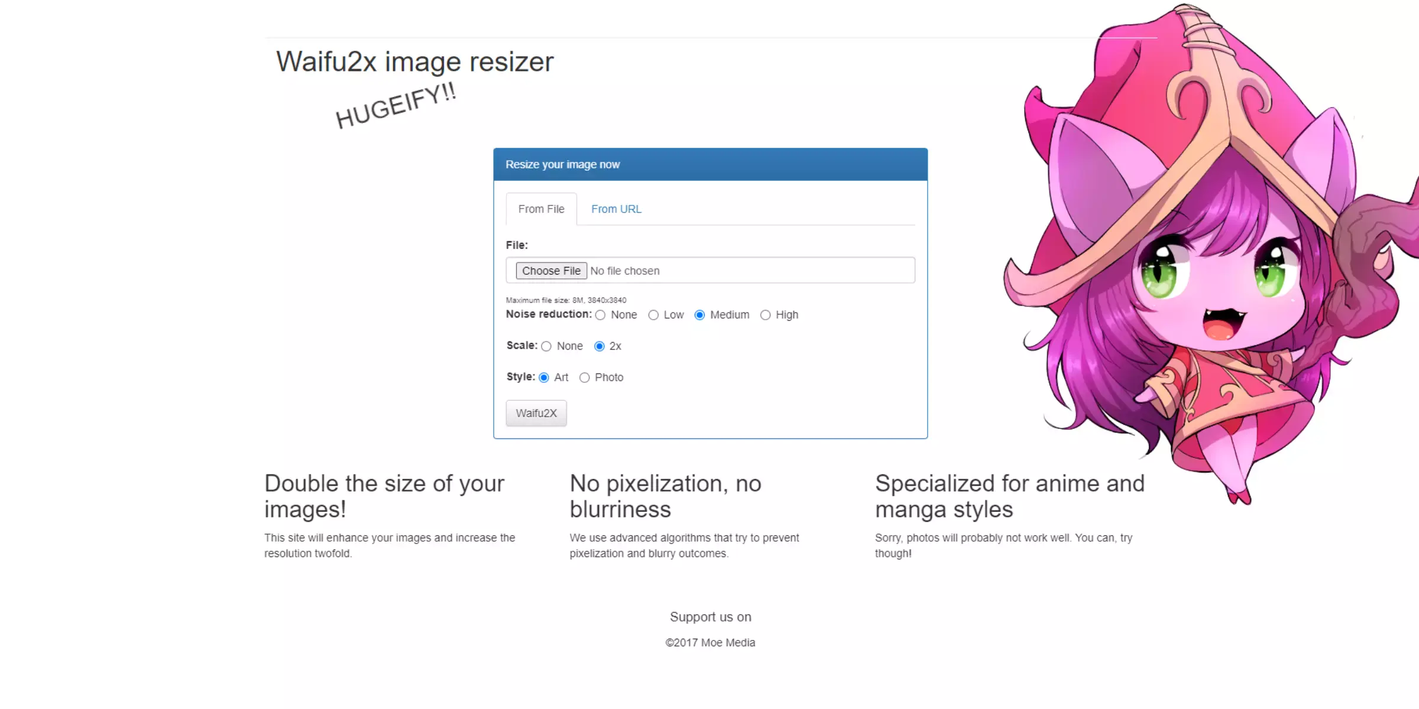Select 2x scale radio button
1419x709 pixels.
point(600,346)
